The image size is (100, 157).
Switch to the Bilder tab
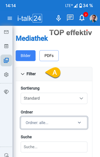pos(25,56)
